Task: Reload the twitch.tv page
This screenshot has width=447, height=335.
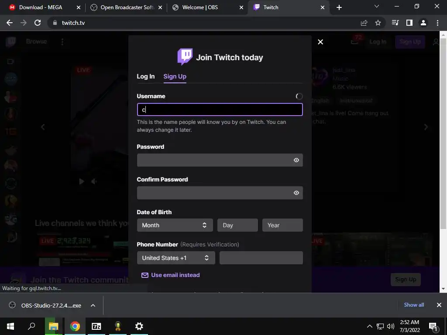Action: pyautogui.click(x=38, y=23)
